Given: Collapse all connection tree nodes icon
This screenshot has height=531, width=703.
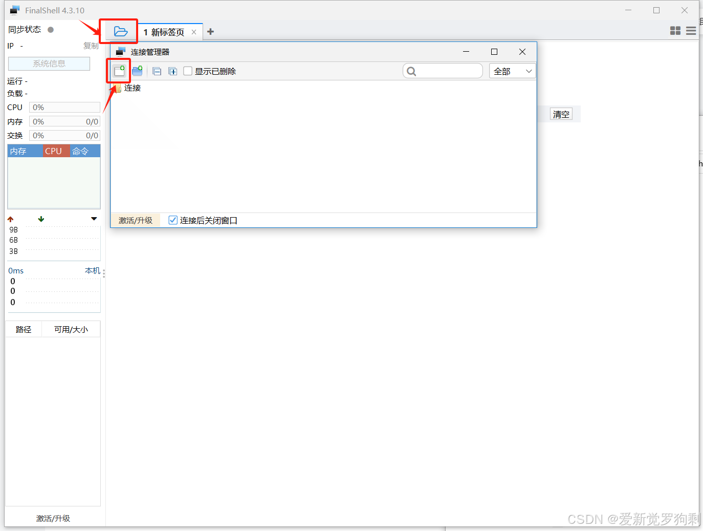Looking at the screenshot, I should [x=157, y=72].
